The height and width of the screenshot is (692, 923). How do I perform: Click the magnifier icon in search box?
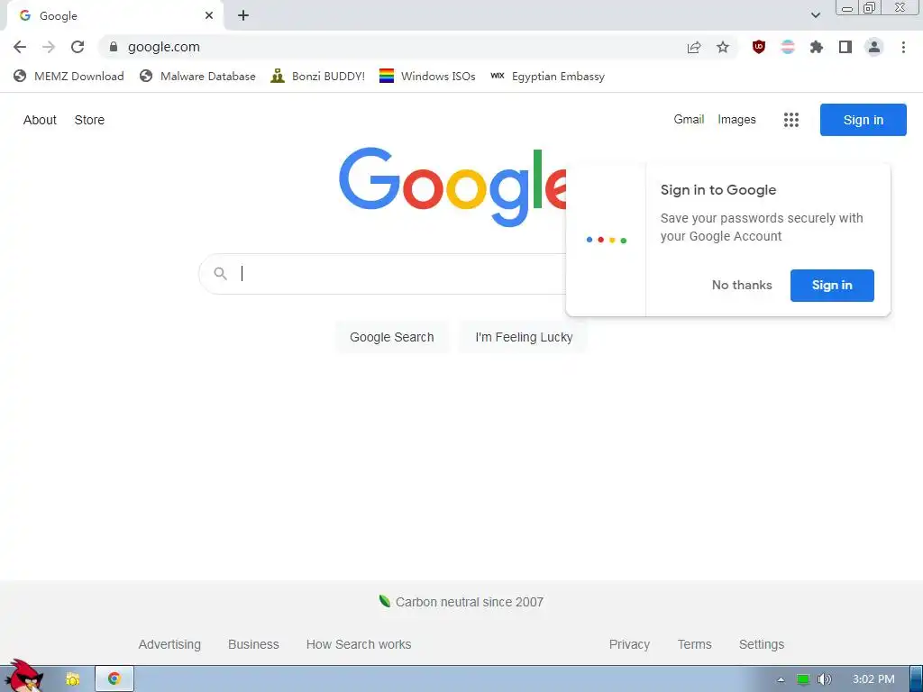221,274
